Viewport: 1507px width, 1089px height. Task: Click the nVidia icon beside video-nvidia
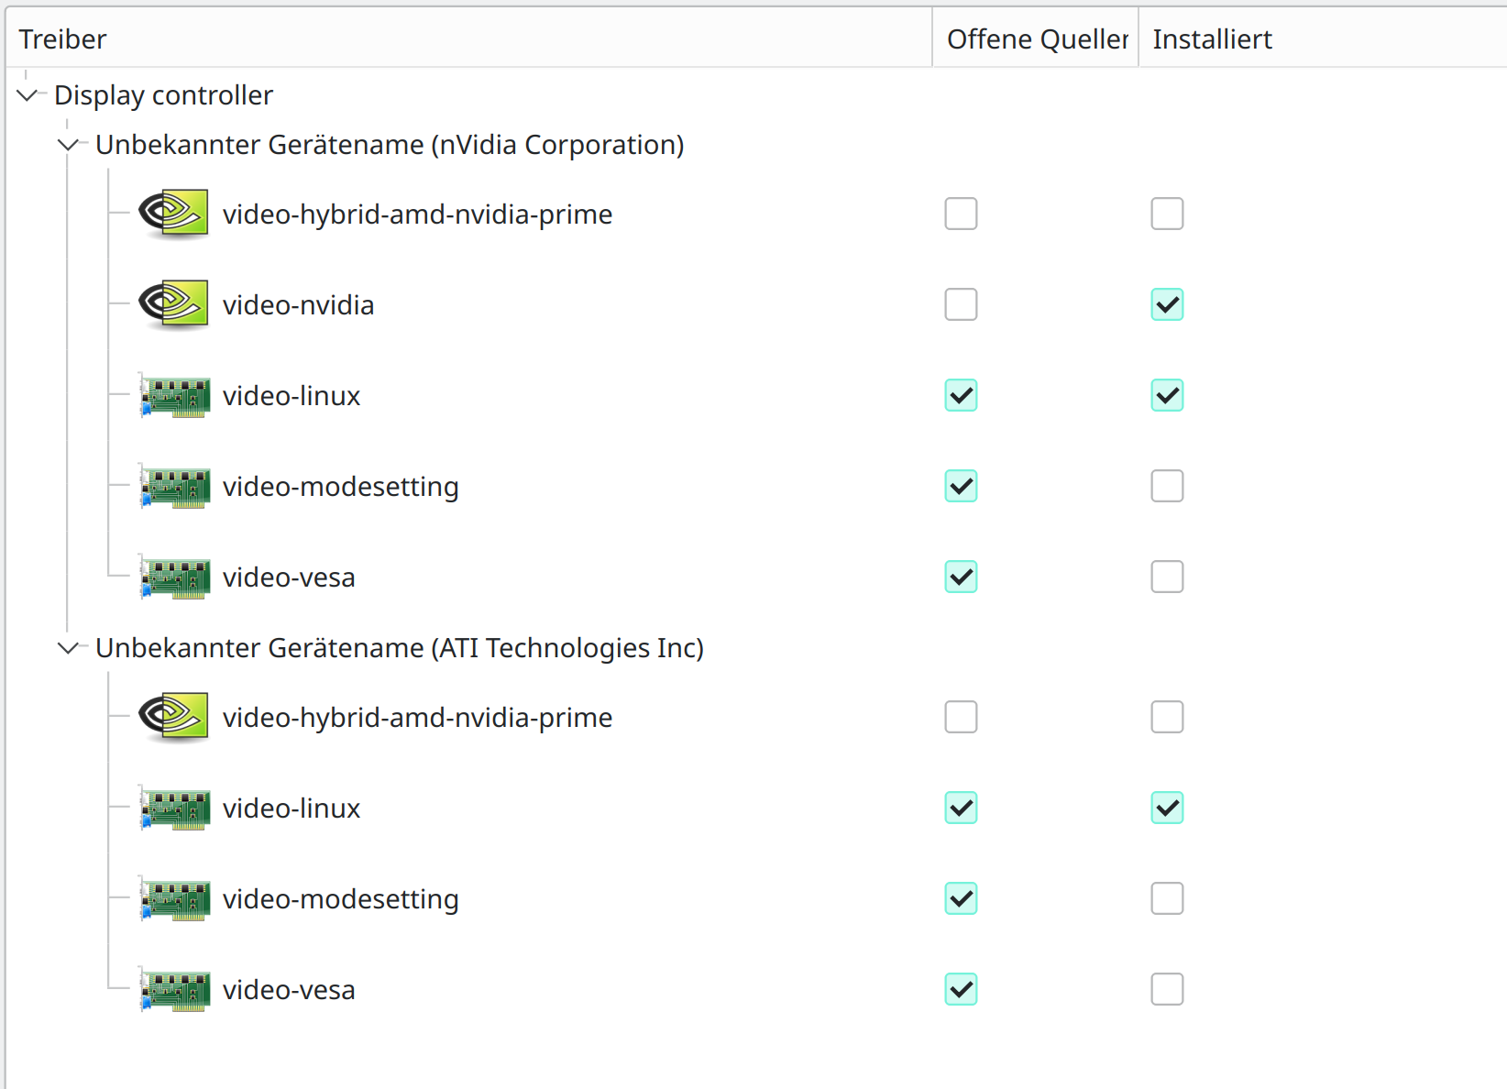174,304
